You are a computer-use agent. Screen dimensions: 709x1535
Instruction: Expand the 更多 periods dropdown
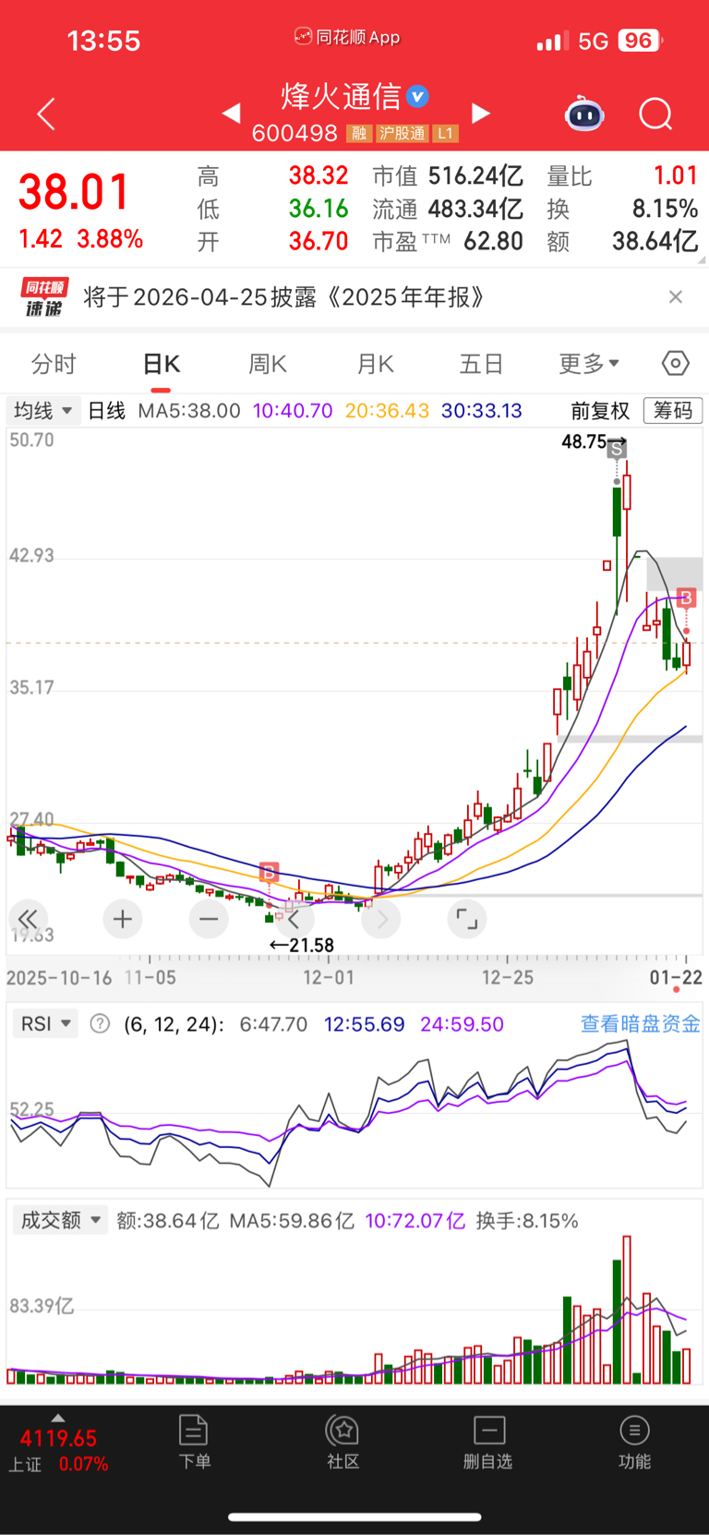589,364
